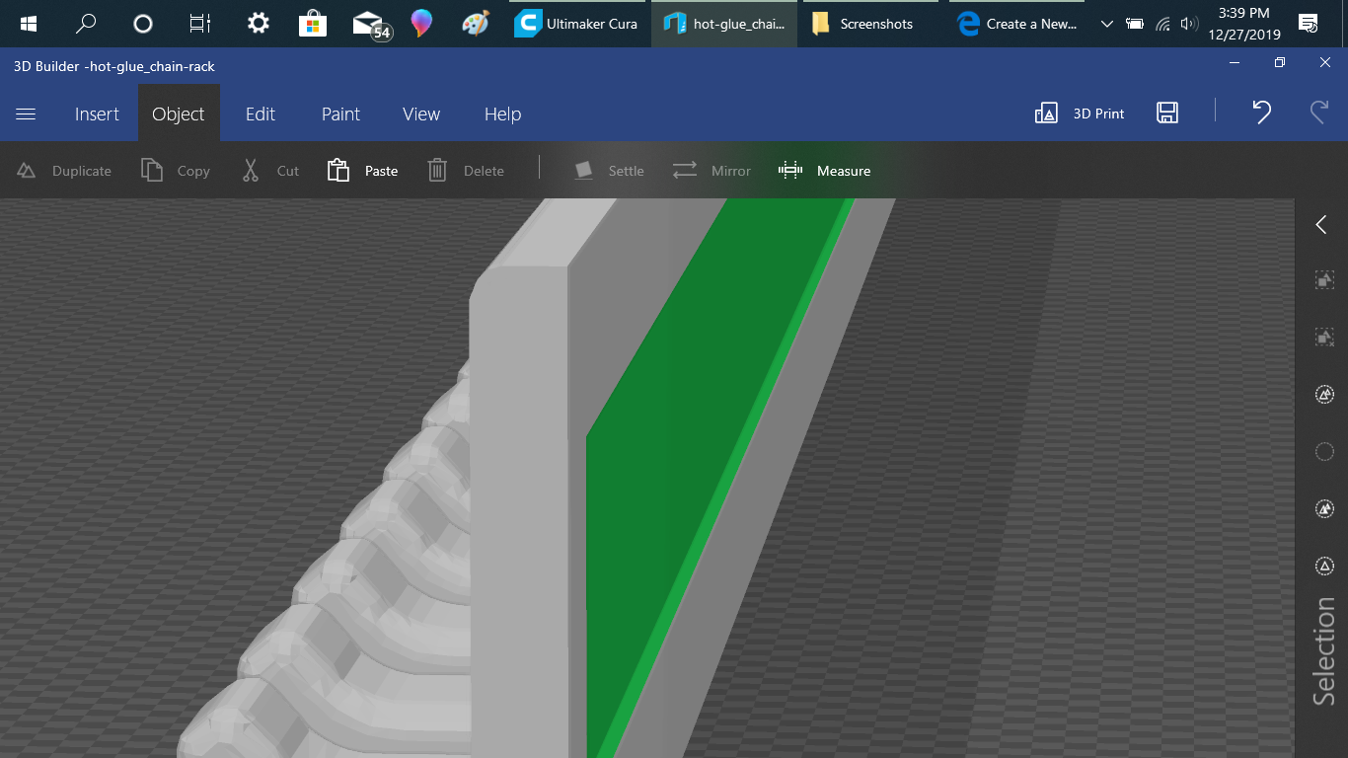Open the Wi-Fi network flyout
This screenshot has height=758, width=1348.
point(1163,24)
